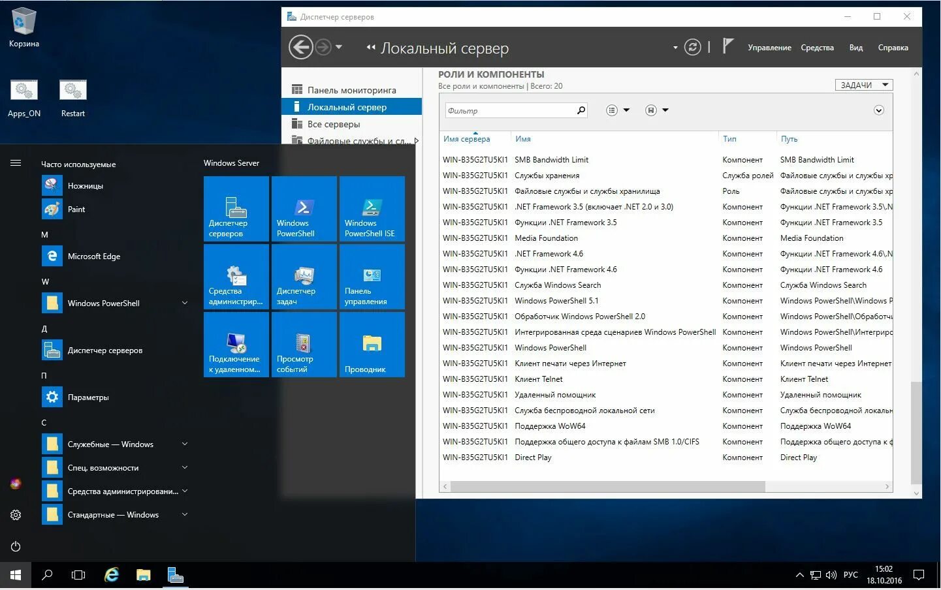
Task: Open the Диспетчер задач tile
Action: pos(304,277)
